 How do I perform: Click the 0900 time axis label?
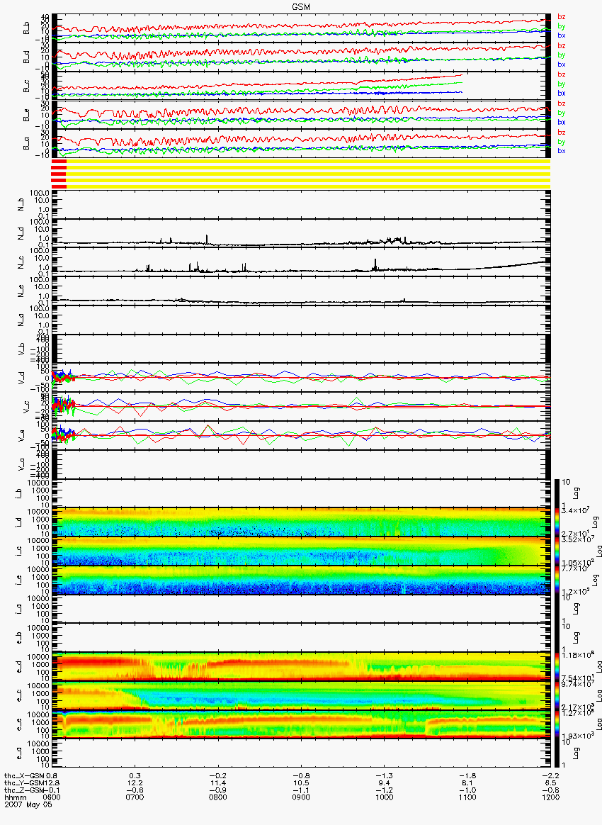(301, 797)
